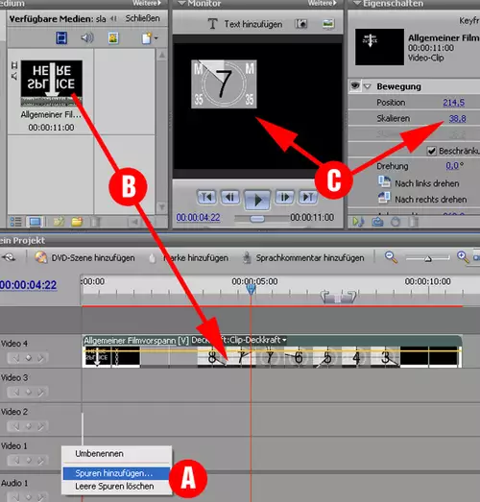480x502 pixels.
Task: Toggle still images icon in media panel
Action: [x=113, y=37]
